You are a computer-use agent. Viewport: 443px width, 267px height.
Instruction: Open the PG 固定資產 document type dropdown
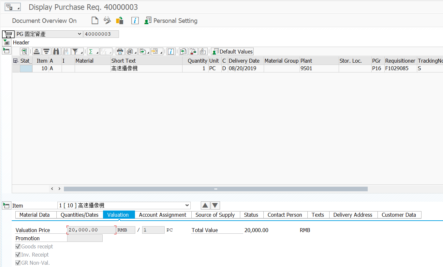pos(80,34)
